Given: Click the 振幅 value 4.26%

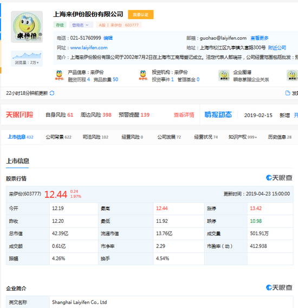Looking at the screenshot, I should (x=59, y=259).
